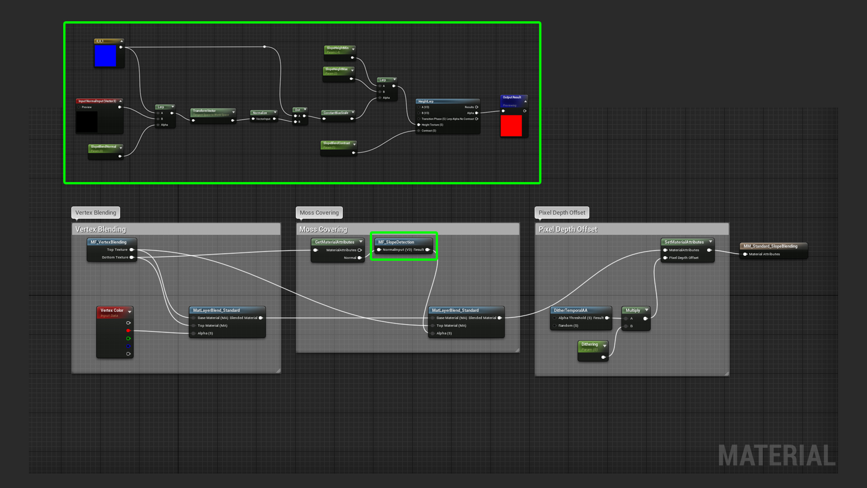Toggle the Preview checkbox on Input NormalInput node
867x488 pixels.
click(x=79, y=108)
